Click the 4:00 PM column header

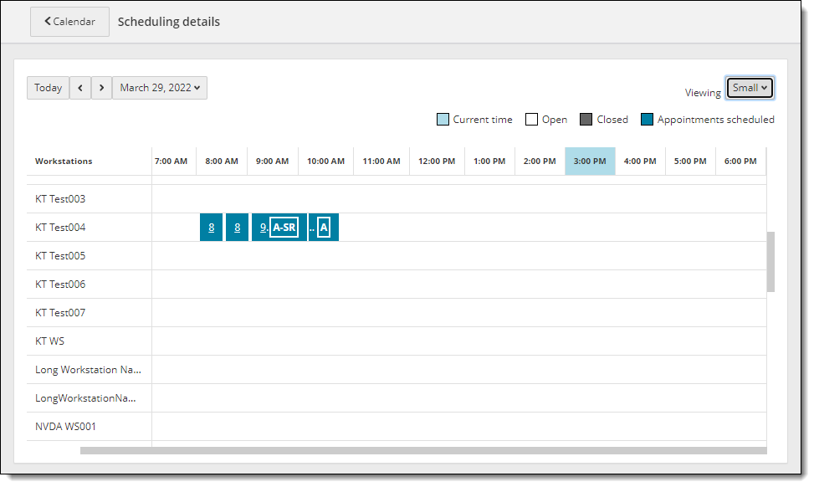click(x=640, y=161)
